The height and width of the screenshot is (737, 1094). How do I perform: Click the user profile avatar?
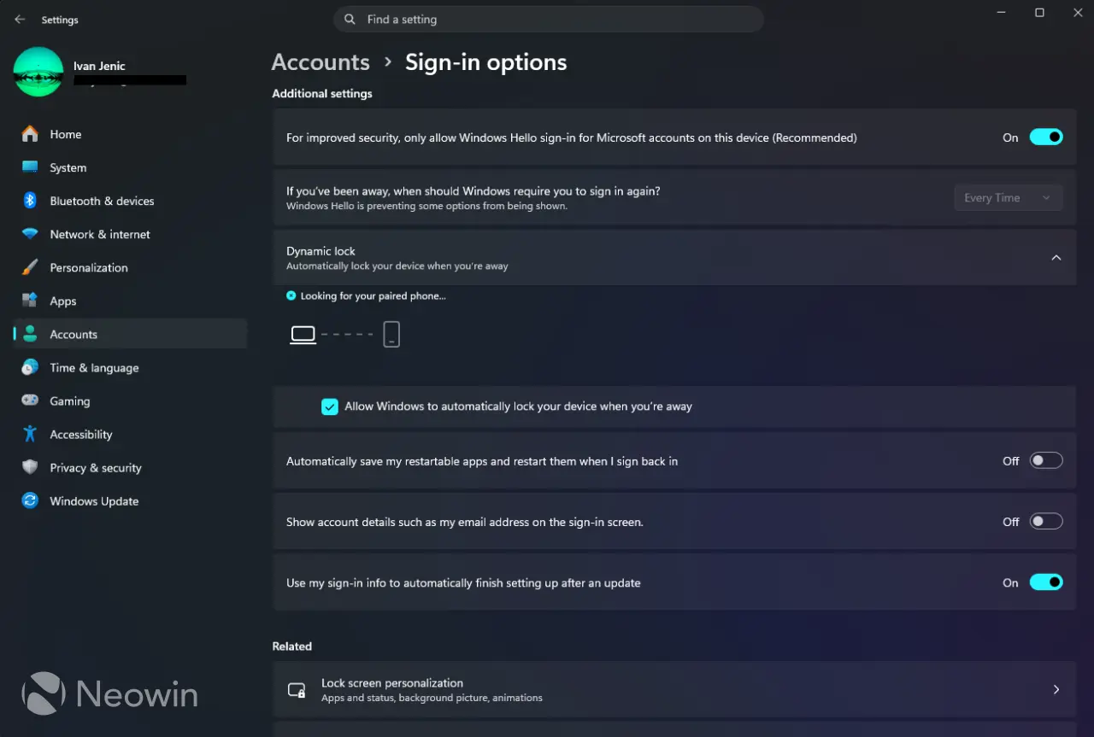(38, 72)
